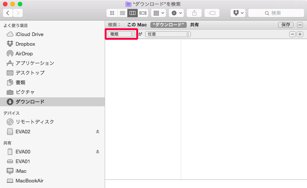
Task: Open the gear action menu
Action: (176, 13)
